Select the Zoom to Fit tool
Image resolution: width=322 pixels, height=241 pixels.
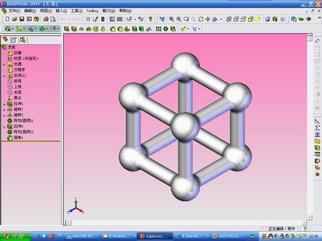(x=171, y=19)
